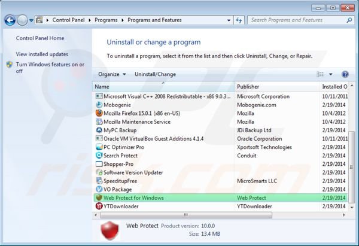Image resolution: width=359 pixels, height=246 pixels.
Task: Click the Windows features shield icon
Action: pyautogui.click(x=10, y=65)
